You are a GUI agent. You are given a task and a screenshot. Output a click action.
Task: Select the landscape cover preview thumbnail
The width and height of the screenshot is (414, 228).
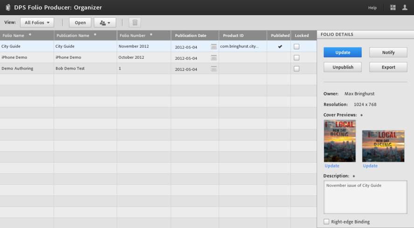coord(383,146)
